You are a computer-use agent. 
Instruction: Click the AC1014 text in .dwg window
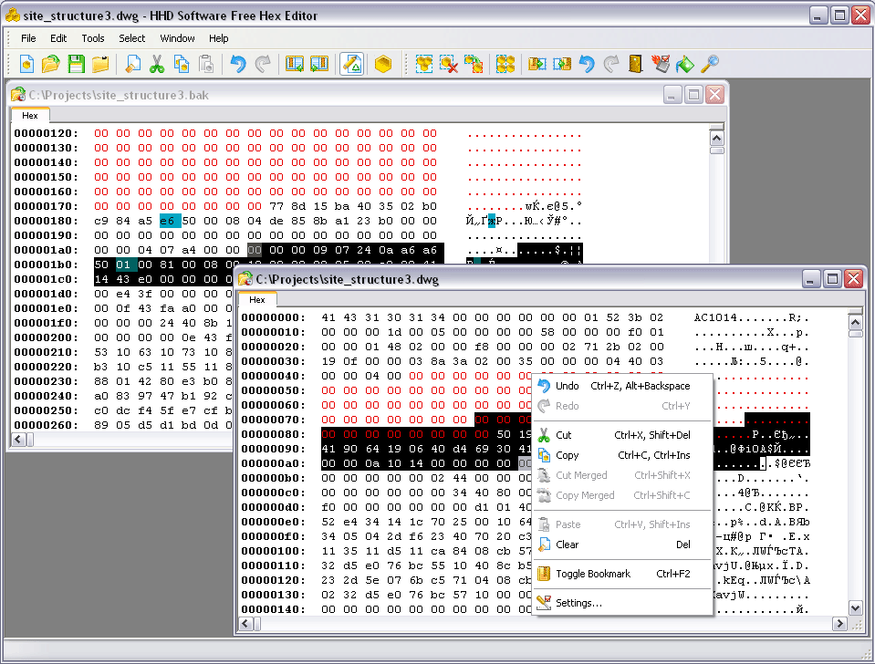point(715,318)
